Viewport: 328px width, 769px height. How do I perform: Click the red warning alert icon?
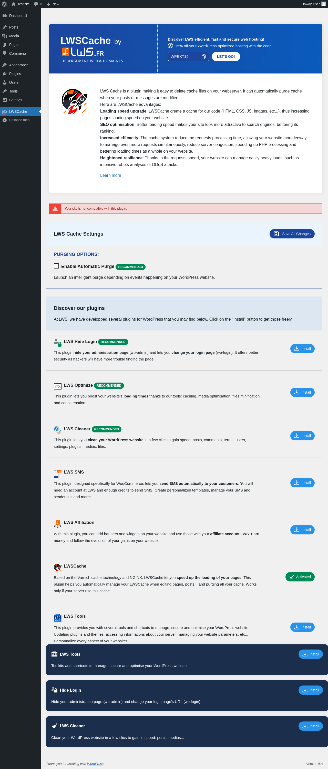point(55,209)
